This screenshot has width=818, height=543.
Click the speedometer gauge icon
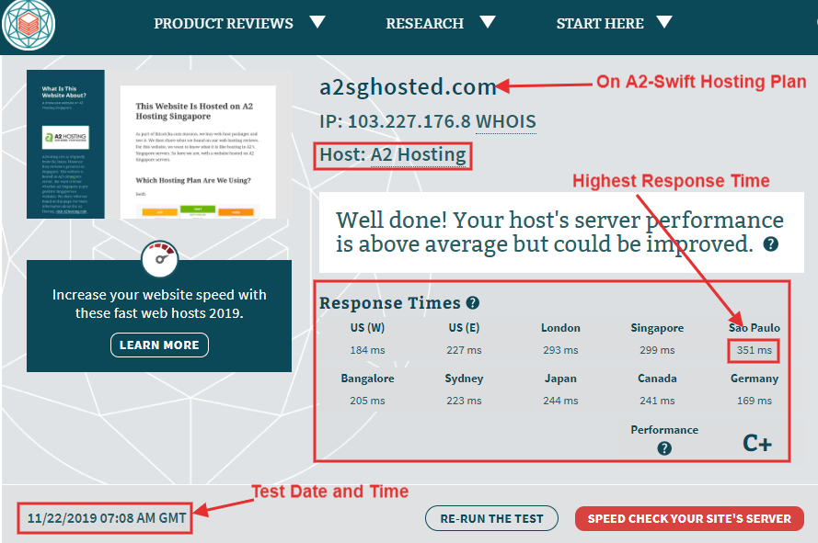tap(159, 258)
